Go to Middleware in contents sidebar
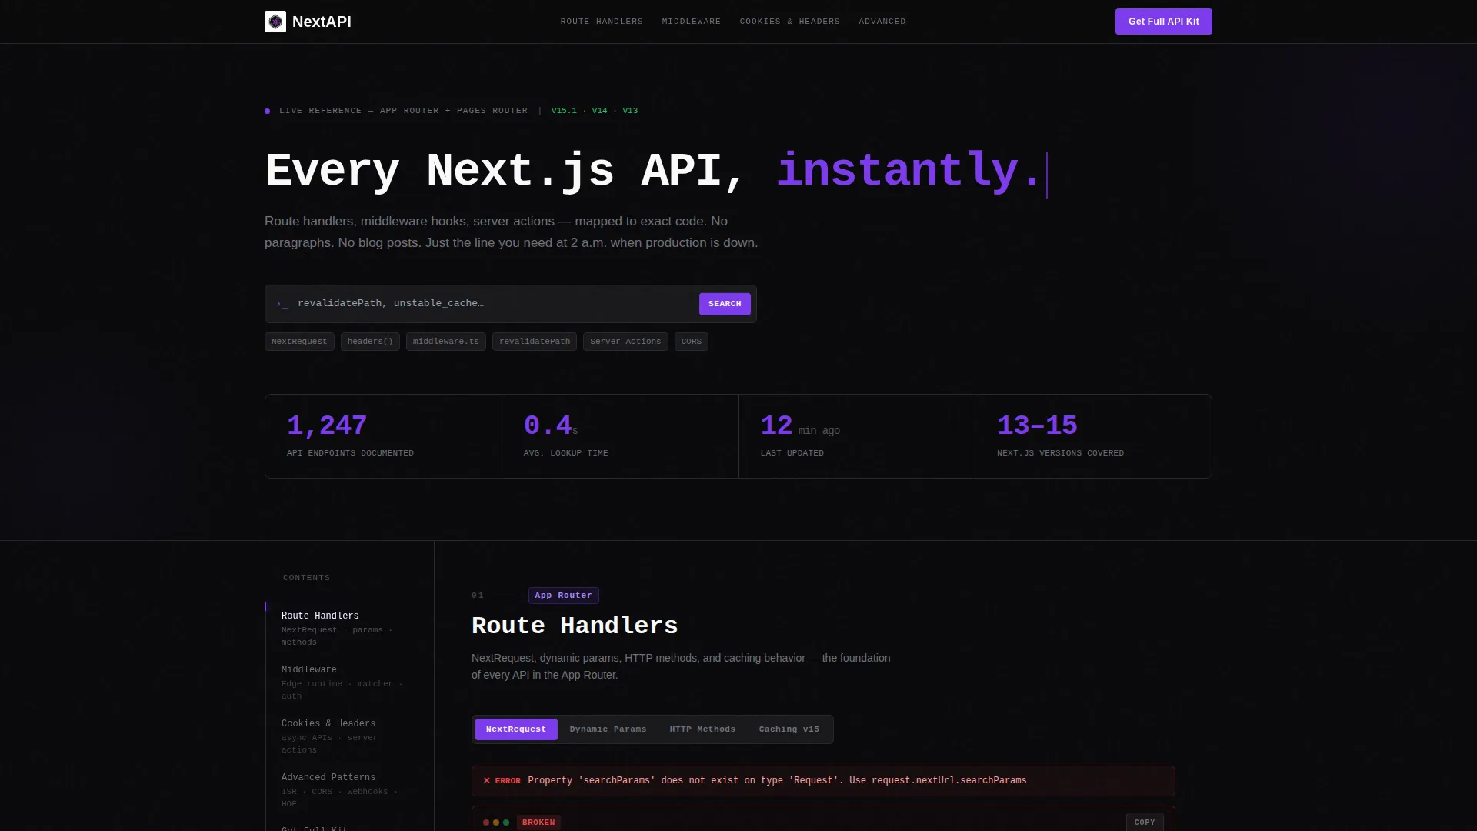This screenshot has width=1477, height=831. coord(342,682)
